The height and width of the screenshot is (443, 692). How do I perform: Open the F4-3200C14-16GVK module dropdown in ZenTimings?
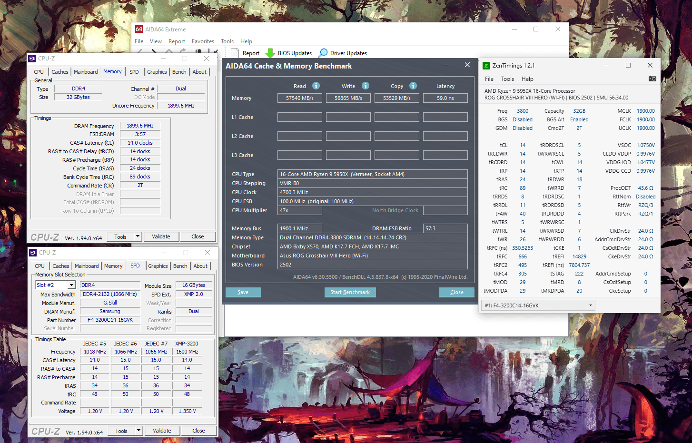click(x=538, y=305)
